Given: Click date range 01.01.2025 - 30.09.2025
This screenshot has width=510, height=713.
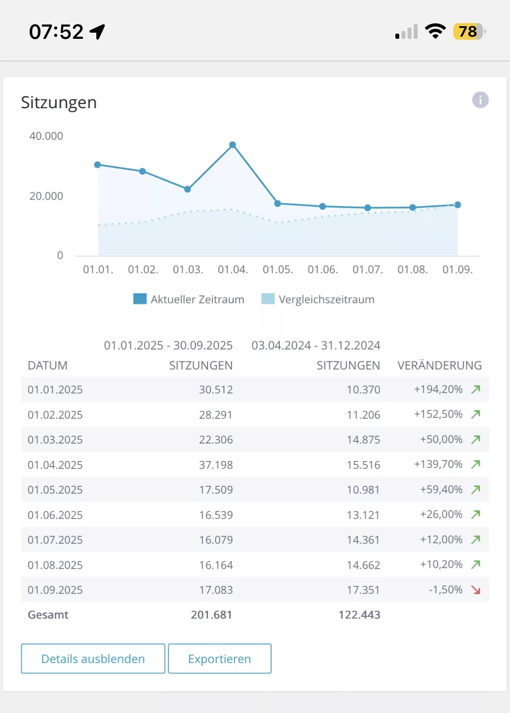Looking at the screenshot, I should (x=168, y=345).
